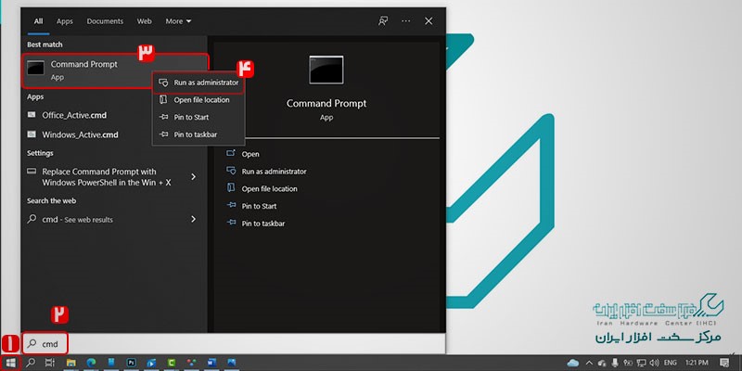Click the cmd search input box
This screenshot has height=371, width=742.
tap(235, 343)
